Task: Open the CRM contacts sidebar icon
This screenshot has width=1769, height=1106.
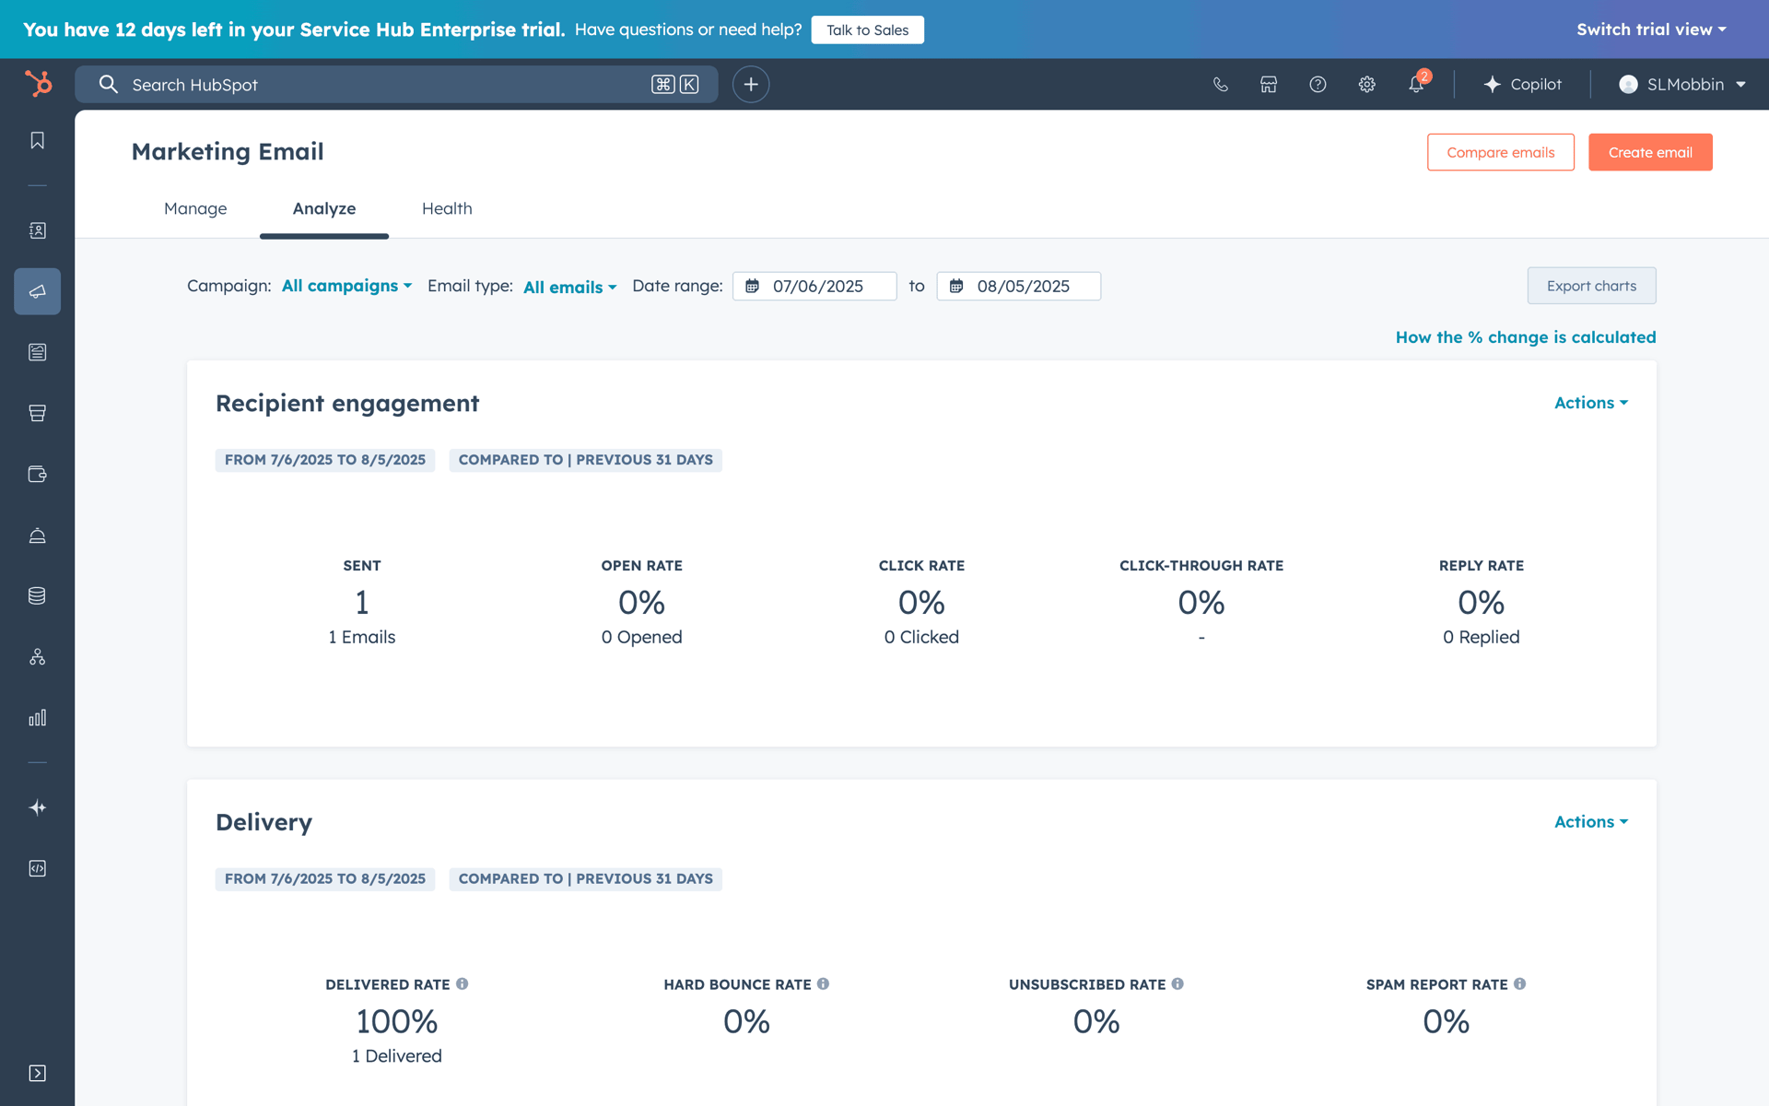Action: click(37, 230)
